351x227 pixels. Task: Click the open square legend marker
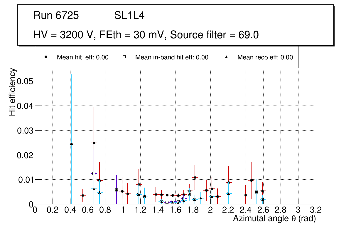(x=124, y=57)
